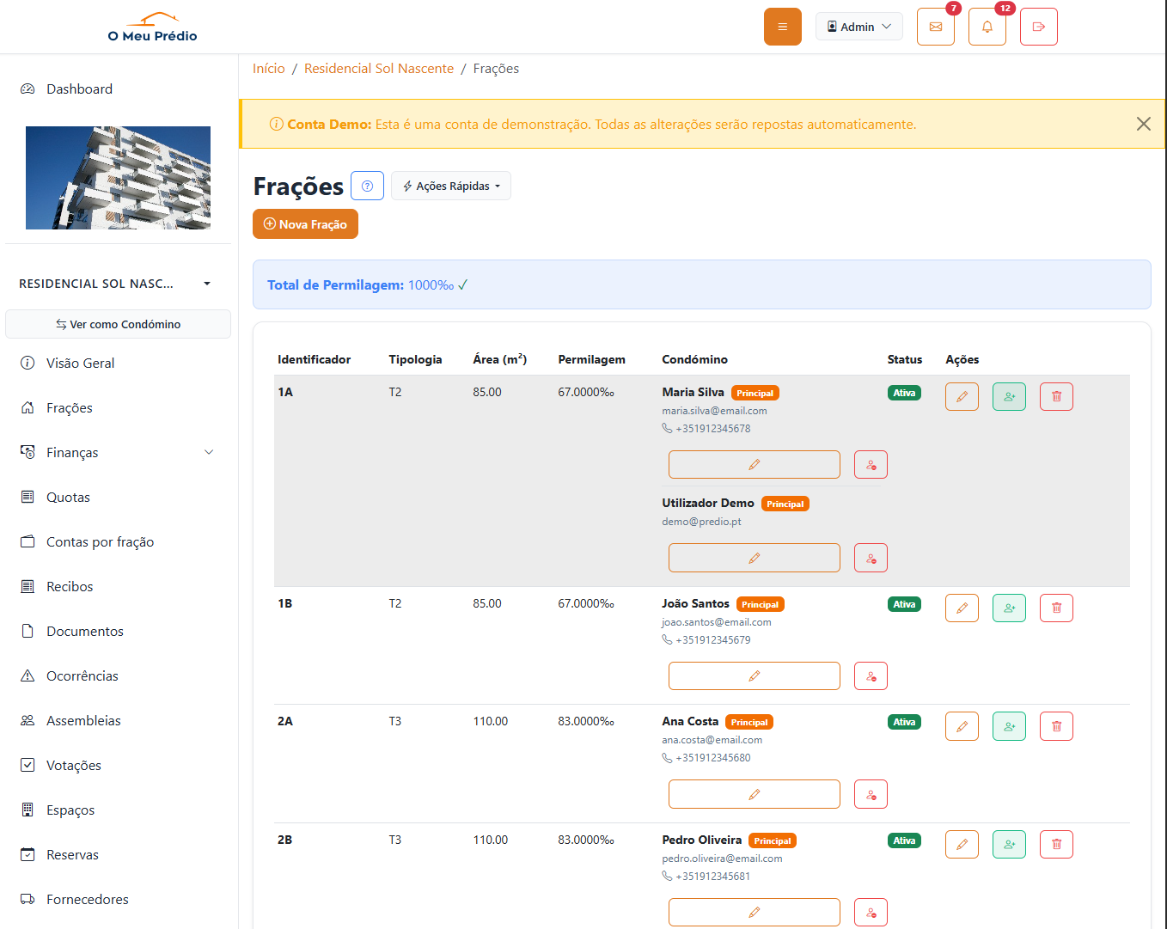Screen dimensions: 1167x929
Task: Edit fraction 1A using pencil icon
Action: pyautogui.click(x=962, y=396)
